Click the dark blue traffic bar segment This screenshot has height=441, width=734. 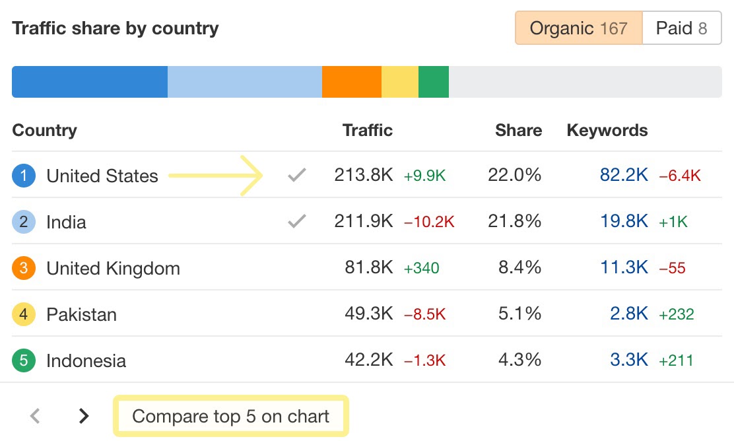pyautogui.click(x=90, y=82)
